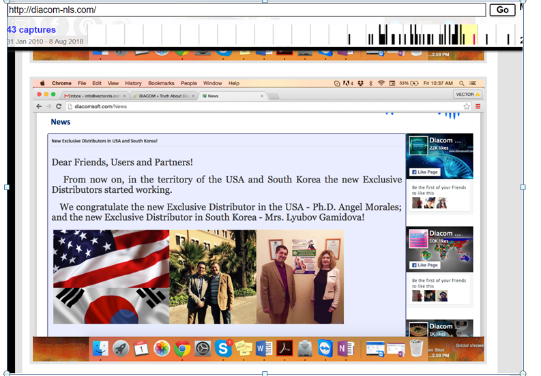Click the Go button
541x376 pixels.
(x=503, y=10)
